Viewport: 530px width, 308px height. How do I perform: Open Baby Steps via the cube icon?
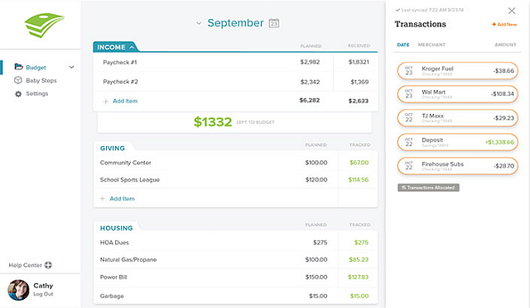click(x=18, y=80)
